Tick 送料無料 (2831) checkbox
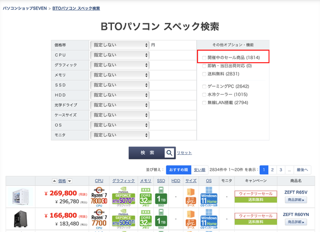This screenshot has width=320, height=232. [x=204, y=74]
